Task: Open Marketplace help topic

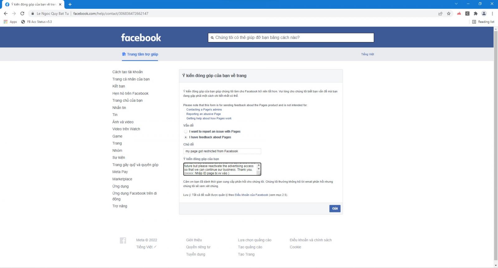Action: pos(122,179)
